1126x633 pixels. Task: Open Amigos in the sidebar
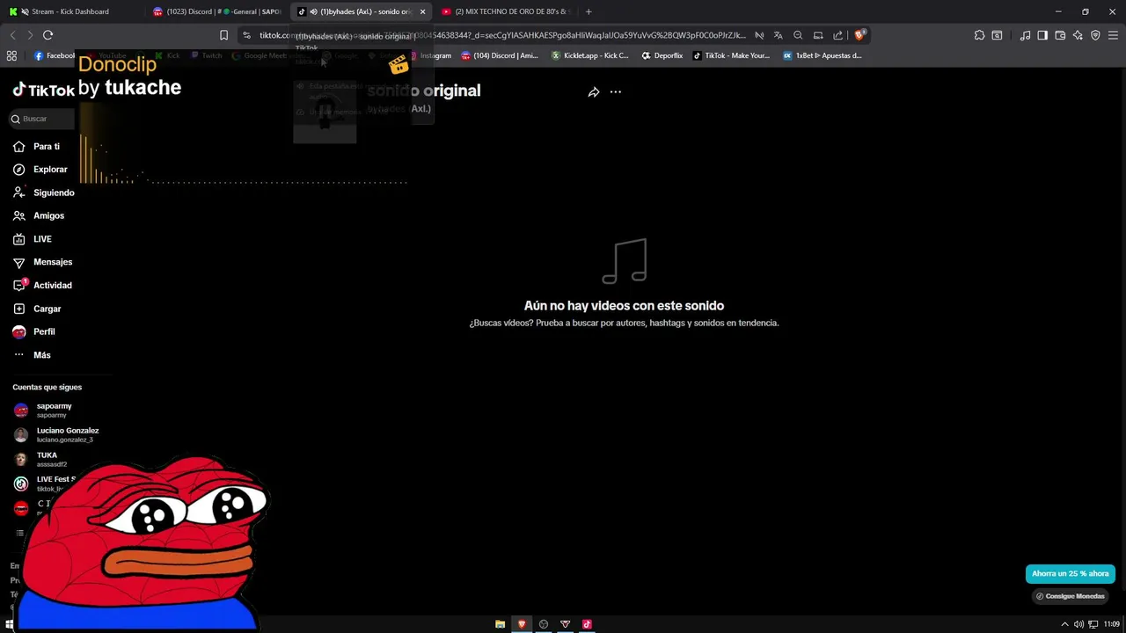click(x=38, y=215)
